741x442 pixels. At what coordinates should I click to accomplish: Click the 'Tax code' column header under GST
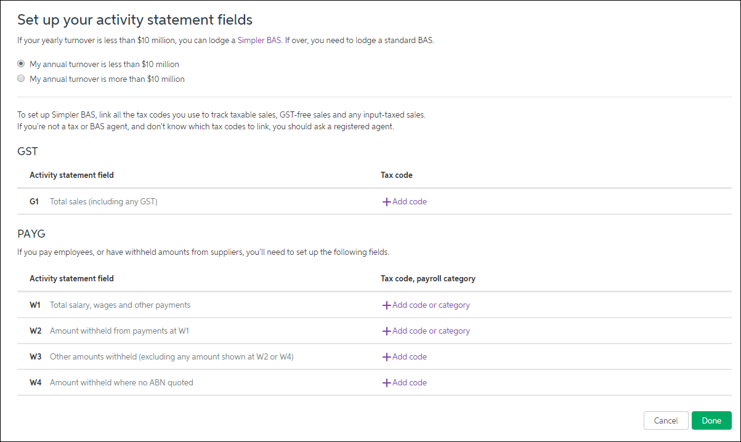(x=397, y=175)
